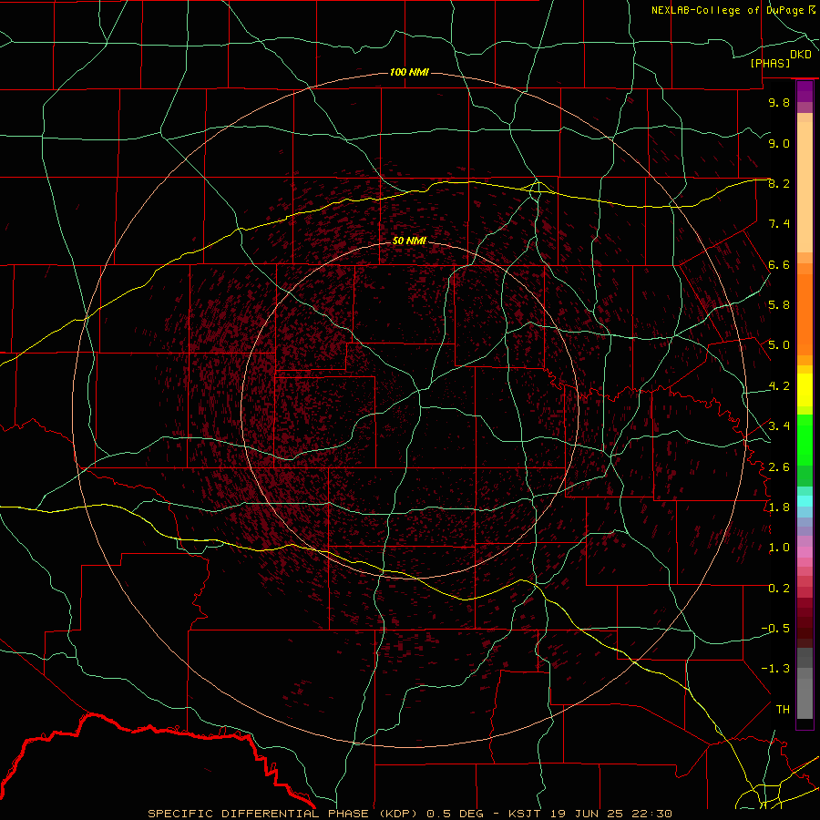Pick the cyan band of the color bar

click(805, 501)
